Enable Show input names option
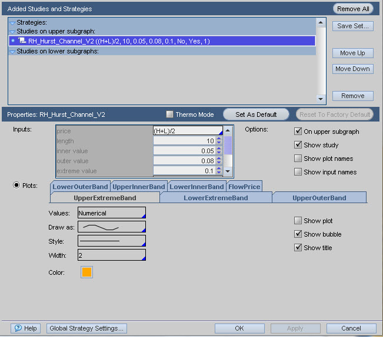 coord(298,172)
